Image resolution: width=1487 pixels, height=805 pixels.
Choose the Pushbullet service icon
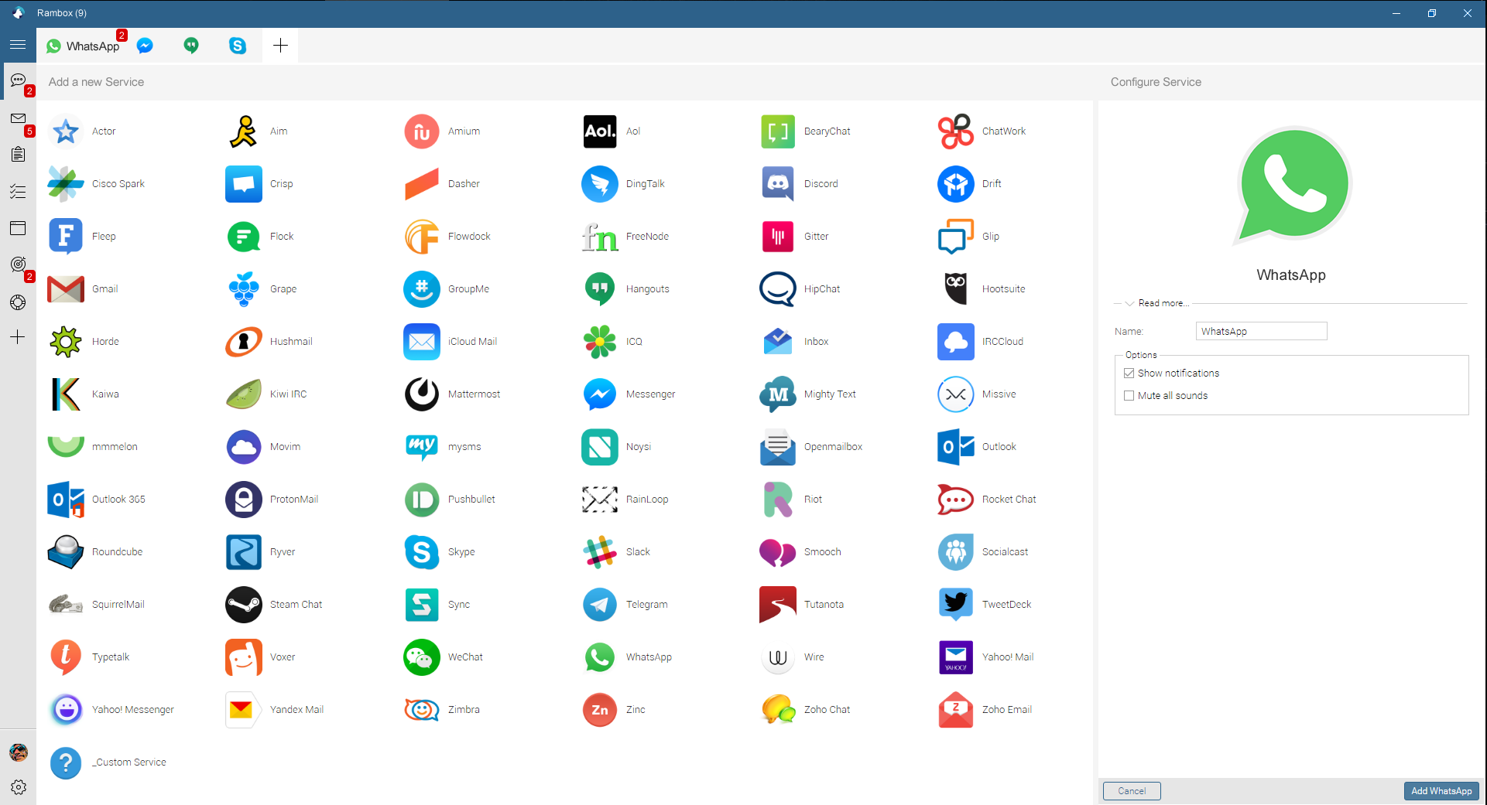point(422,500)
